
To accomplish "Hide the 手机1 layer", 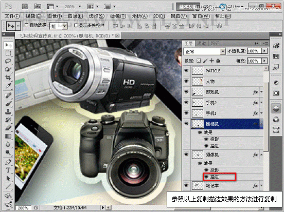I will (186, 113).
